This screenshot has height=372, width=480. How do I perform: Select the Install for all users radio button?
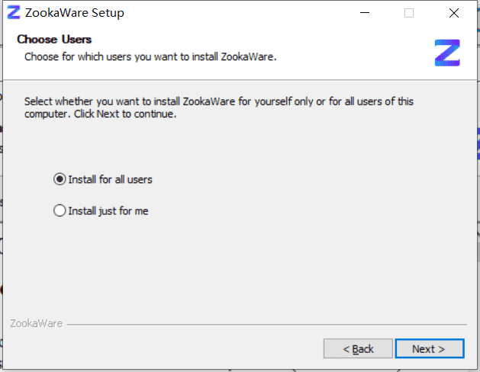click(x=60, y=179)
